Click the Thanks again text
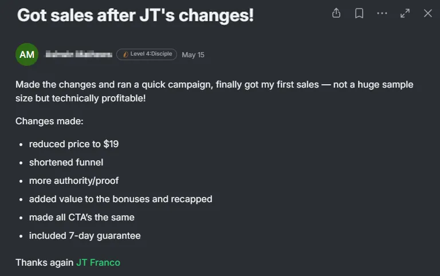The image size is (440, 276). pos(44,262)
